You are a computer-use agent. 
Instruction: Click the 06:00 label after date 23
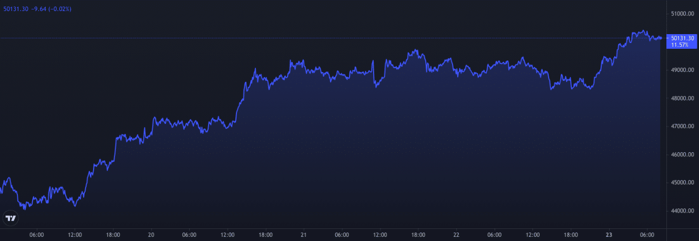647,235
